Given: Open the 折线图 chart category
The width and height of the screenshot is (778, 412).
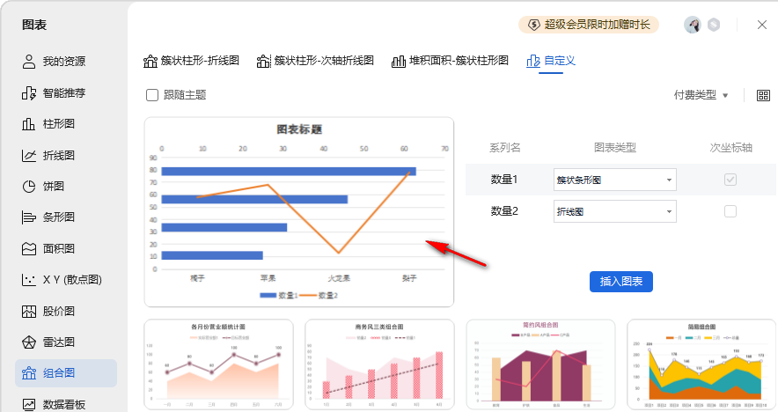Looking at the screenshot, I should click(59, 155).
